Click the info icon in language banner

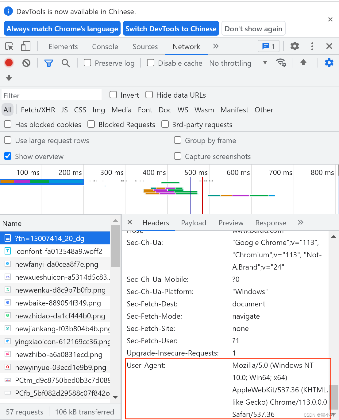[x=8, y=11]
